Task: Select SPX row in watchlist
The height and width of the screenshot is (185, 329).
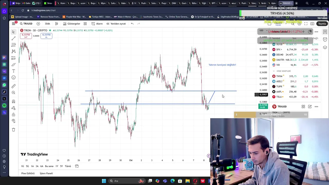Action: click(295, 50)
